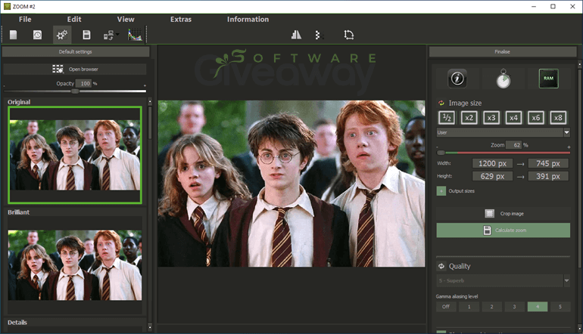Open the Superb quality dropdown
Screen dimensions: 583x334
tap(503, 280)
